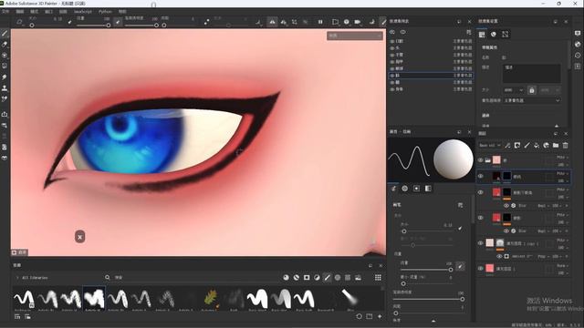The width and height of the screenshot is (584, 328).
Task: Select the Smudge tool
Action: 5,77
